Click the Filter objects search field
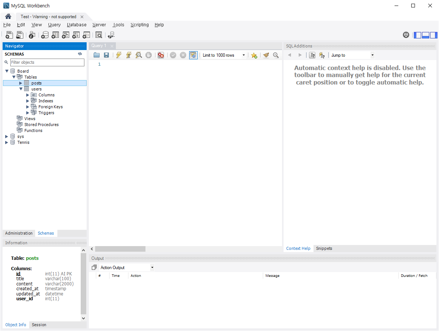439x331 pixels. tap(47, 62)
